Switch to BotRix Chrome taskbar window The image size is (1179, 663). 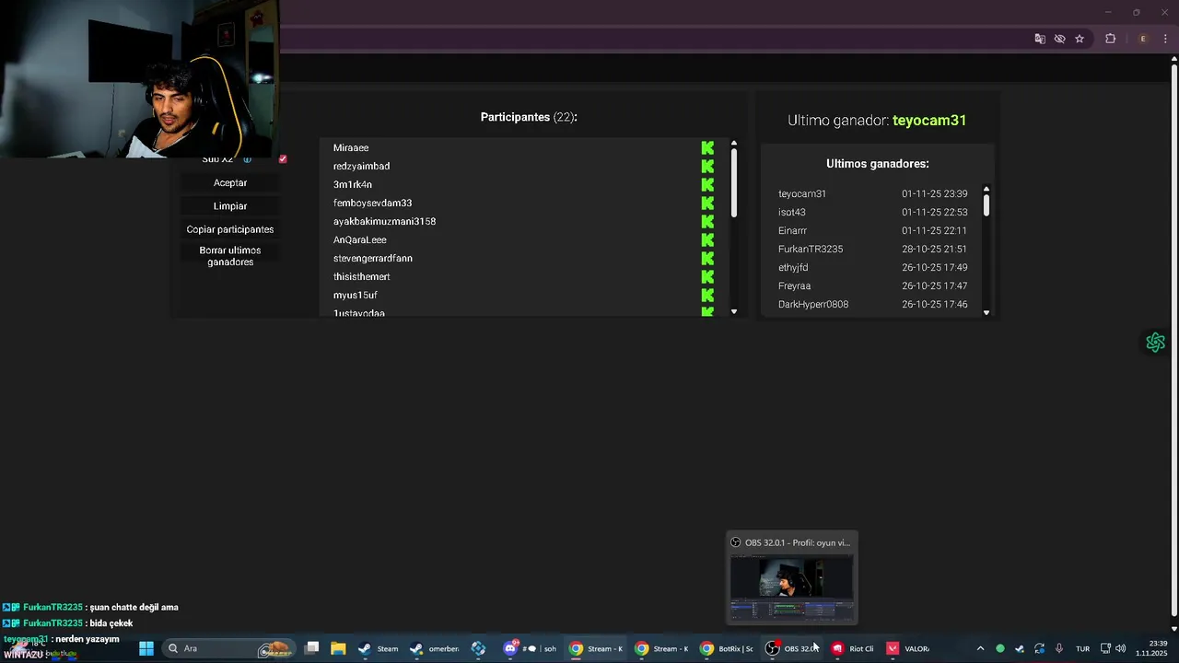727,648
